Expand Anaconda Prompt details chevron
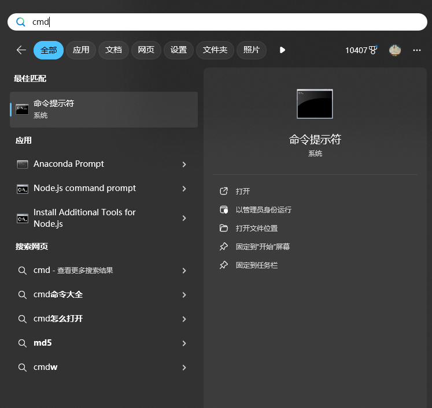 click(184, 164)
